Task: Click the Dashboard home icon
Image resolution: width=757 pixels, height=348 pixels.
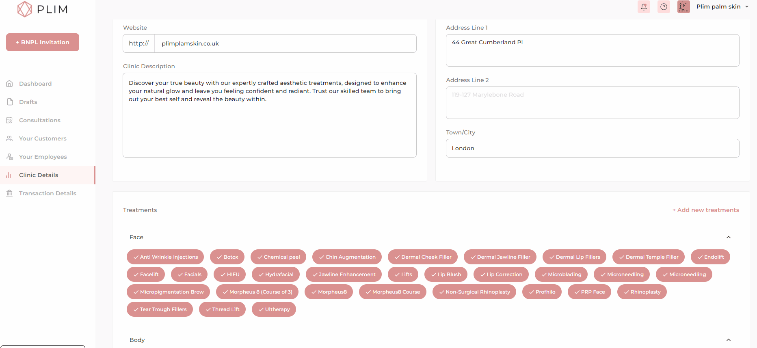Action: coord(10,84)
